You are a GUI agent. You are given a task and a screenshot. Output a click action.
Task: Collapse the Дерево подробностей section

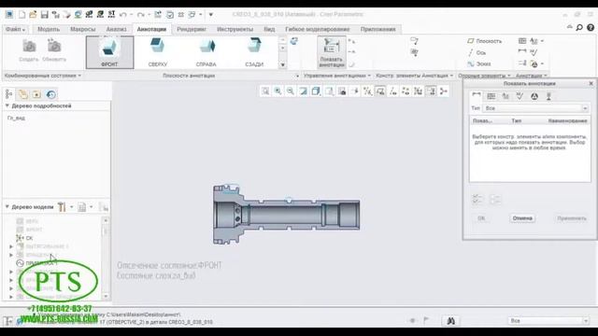pyautogui.click(x=7, y=105)
